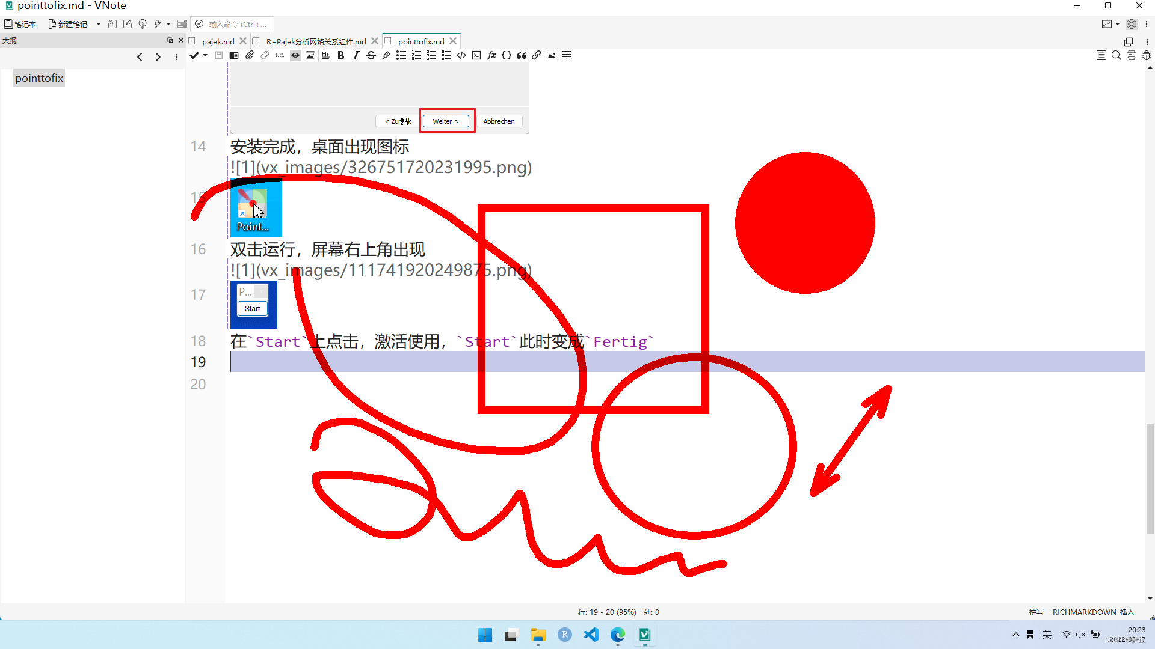Apply italic formatting
This screenshot has height=649, width=1155.
356,55
